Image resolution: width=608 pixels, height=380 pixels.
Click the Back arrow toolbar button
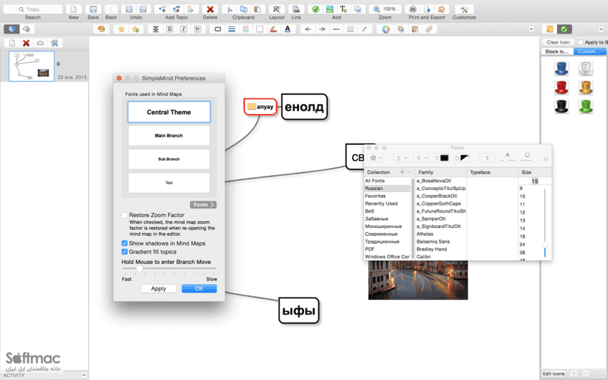point(111,9)
